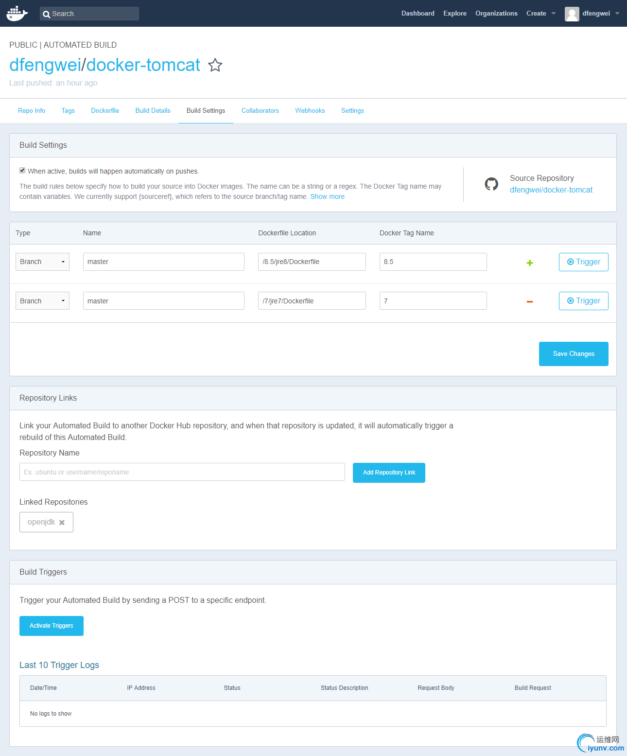The height and width of the screenshot is (756, 627).
Task: Edit Dockerfile location /8.5/jre8/Dockerfile
Action: pos(312,262)
